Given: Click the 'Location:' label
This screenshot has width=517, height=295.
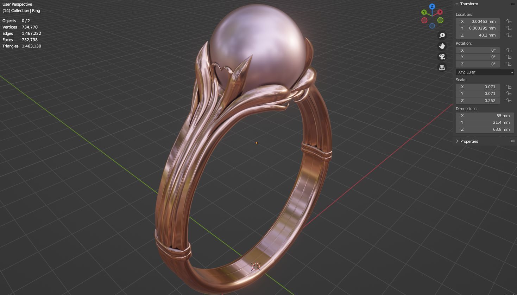Looking at the screenshot, I should tap(464, 14).
